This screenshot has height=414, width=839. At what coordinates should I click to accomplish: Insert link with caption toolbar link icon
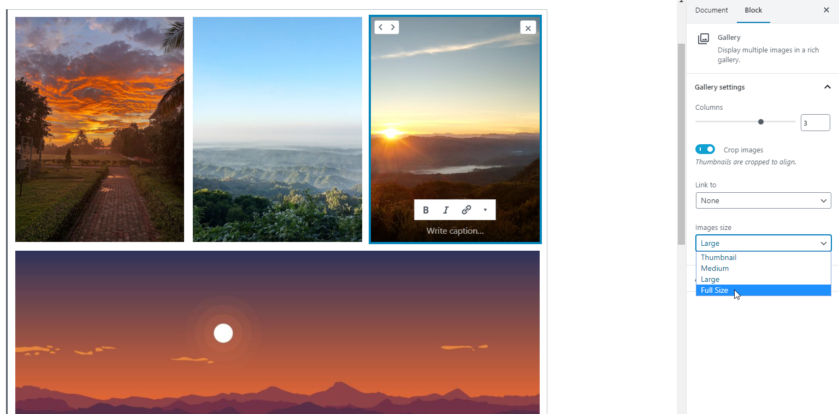click(x=466, y=210)
